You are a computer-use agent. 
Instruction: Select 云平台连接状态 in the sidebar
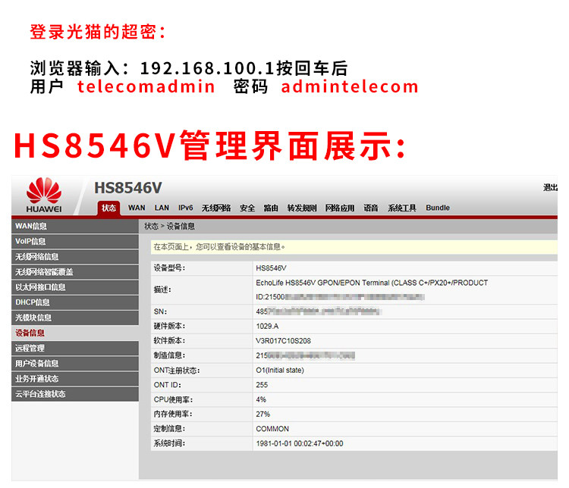pyautogui.click(x=75, y=393)
